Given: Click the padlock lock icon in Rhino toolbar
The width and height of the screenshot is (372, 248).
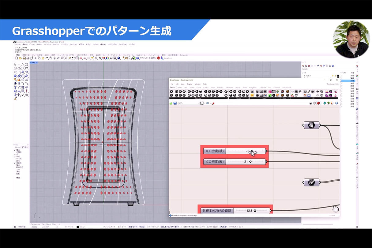Looking at the screenshot, I should tap(100, 58).
